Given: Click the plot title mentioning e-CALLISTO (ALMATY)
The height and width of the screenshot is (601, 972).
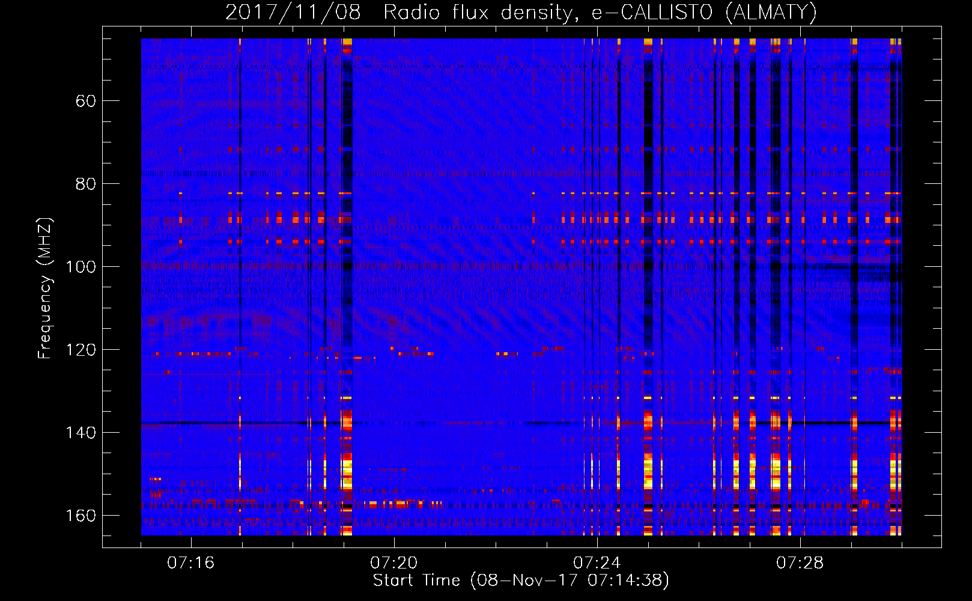Looking at the screenshot, I should click(x=521, y=12).
